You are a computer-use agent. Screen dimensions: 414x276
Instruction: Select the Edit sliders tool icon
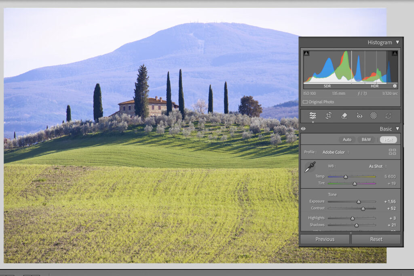pos(313,116)
